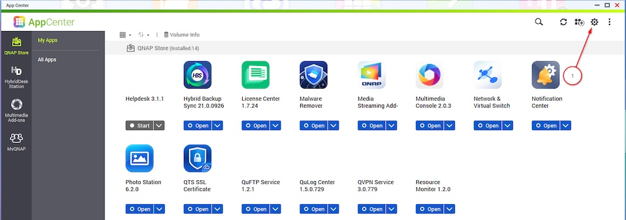The image size is (626, 220).
Task: Click the QTS SSL Certificate icon
Action: pos(197,158)
